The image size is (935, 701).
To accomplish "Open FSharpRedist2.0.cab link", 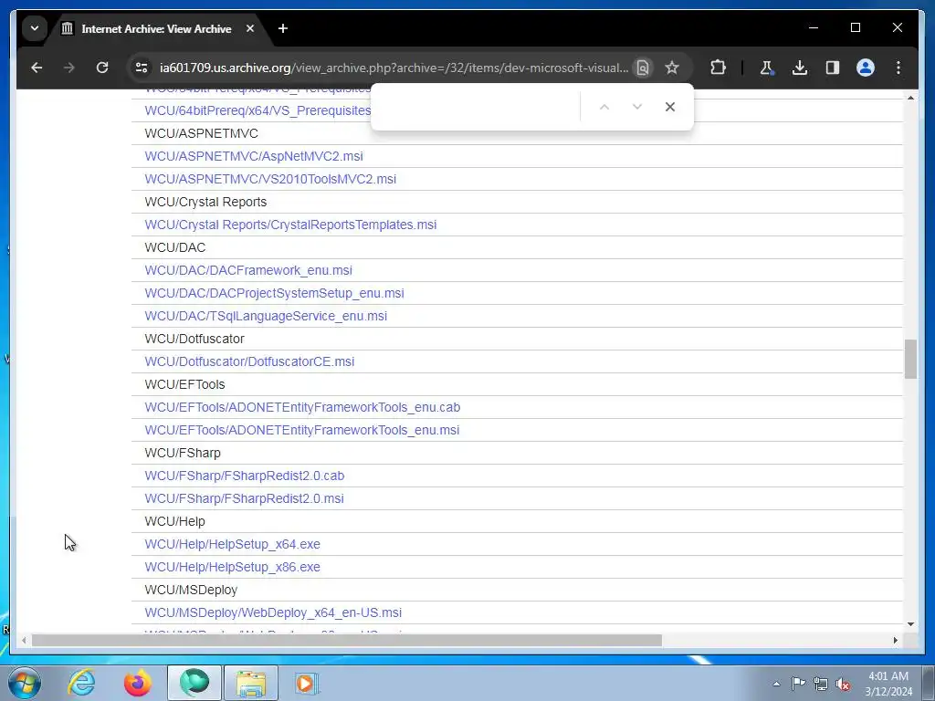I will pos(245,476).
